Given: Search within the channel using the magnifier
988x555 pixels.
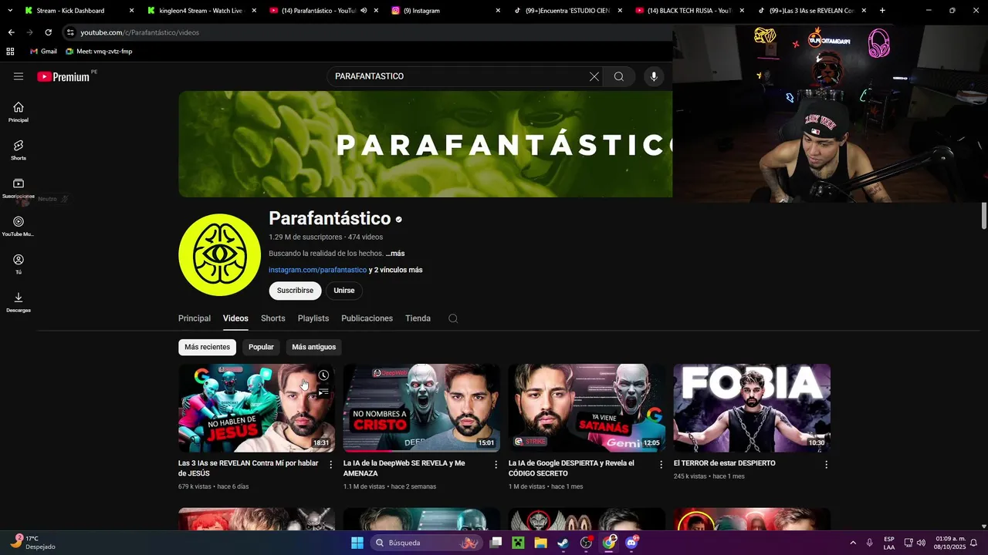Looking at the screenshot, I should [x=453, y=318].
